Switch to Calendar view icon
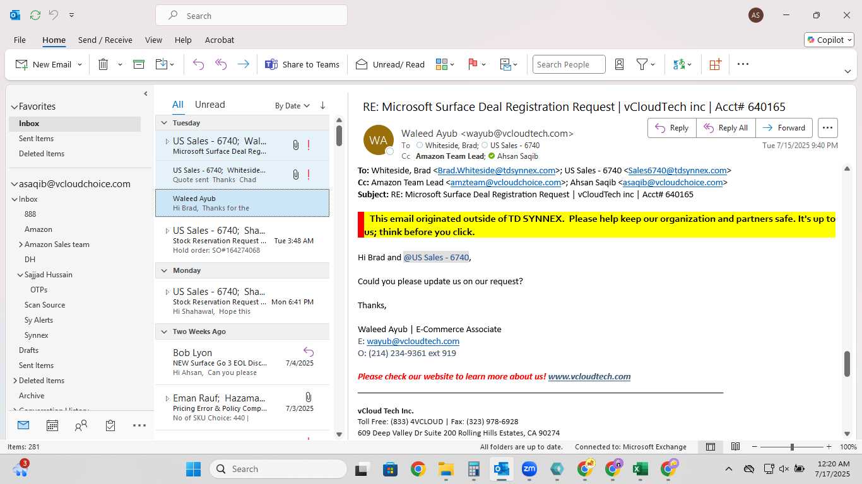862x484 pixels. pos(52,425)
